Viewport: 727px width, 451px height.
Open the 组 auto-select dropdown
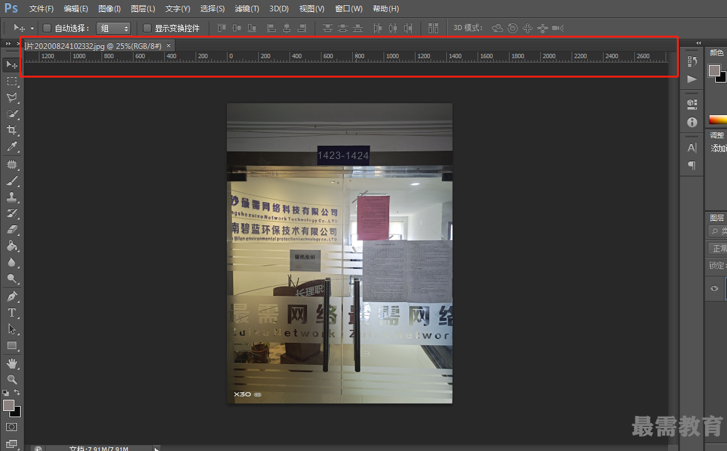point(113,28)
